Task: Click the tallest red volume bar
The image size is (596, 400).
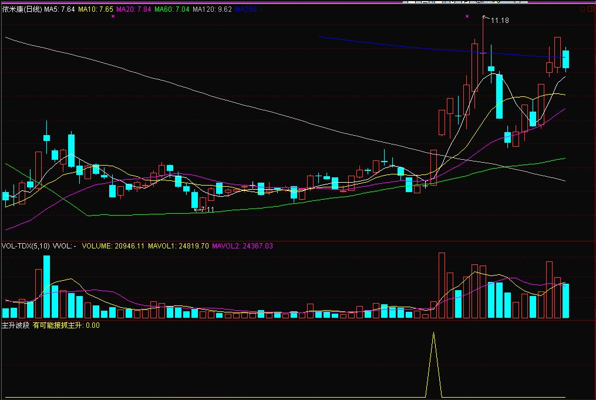Action: [x=442, y=285]
